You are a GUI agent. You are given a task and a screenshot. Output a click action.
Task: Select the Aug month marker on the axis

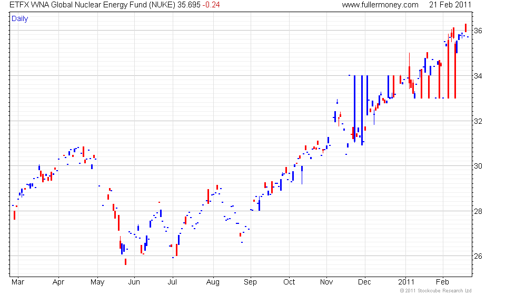[213, 281]
